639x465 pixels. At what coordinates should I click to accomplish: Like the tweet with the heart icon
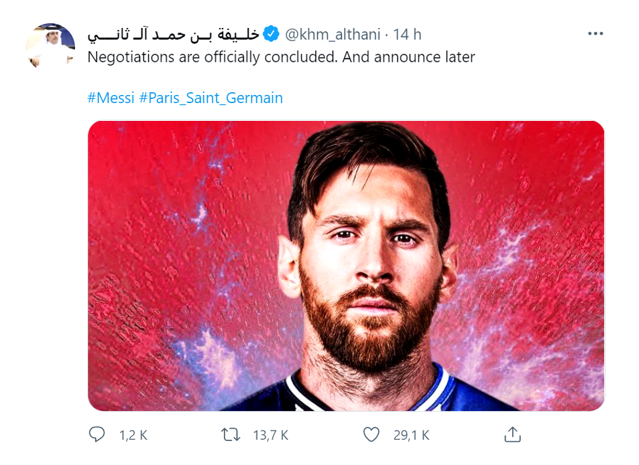pyautogui.click(x=371, y=435)
